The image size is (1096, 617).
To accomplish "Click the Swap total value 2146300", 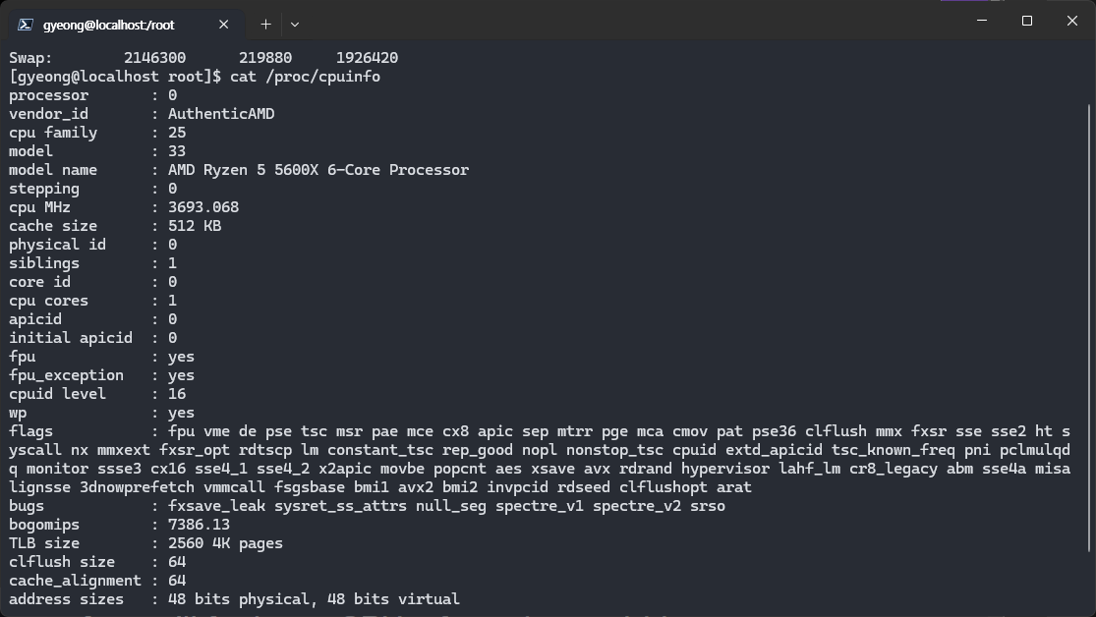I will click(154, 58).
